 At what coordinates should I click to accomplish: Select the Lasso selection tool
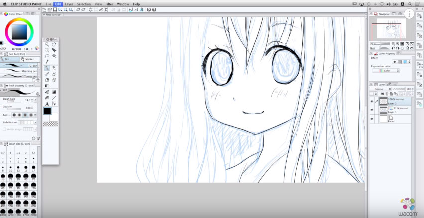point(47,56)
